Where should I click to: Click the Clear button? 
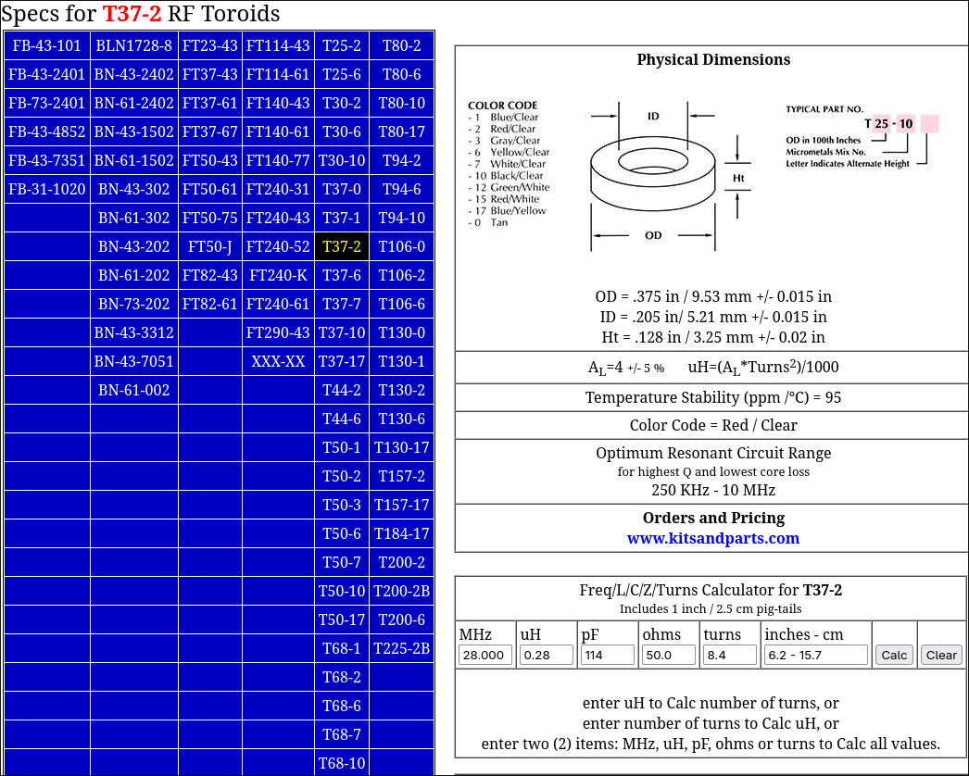(940, 655)
